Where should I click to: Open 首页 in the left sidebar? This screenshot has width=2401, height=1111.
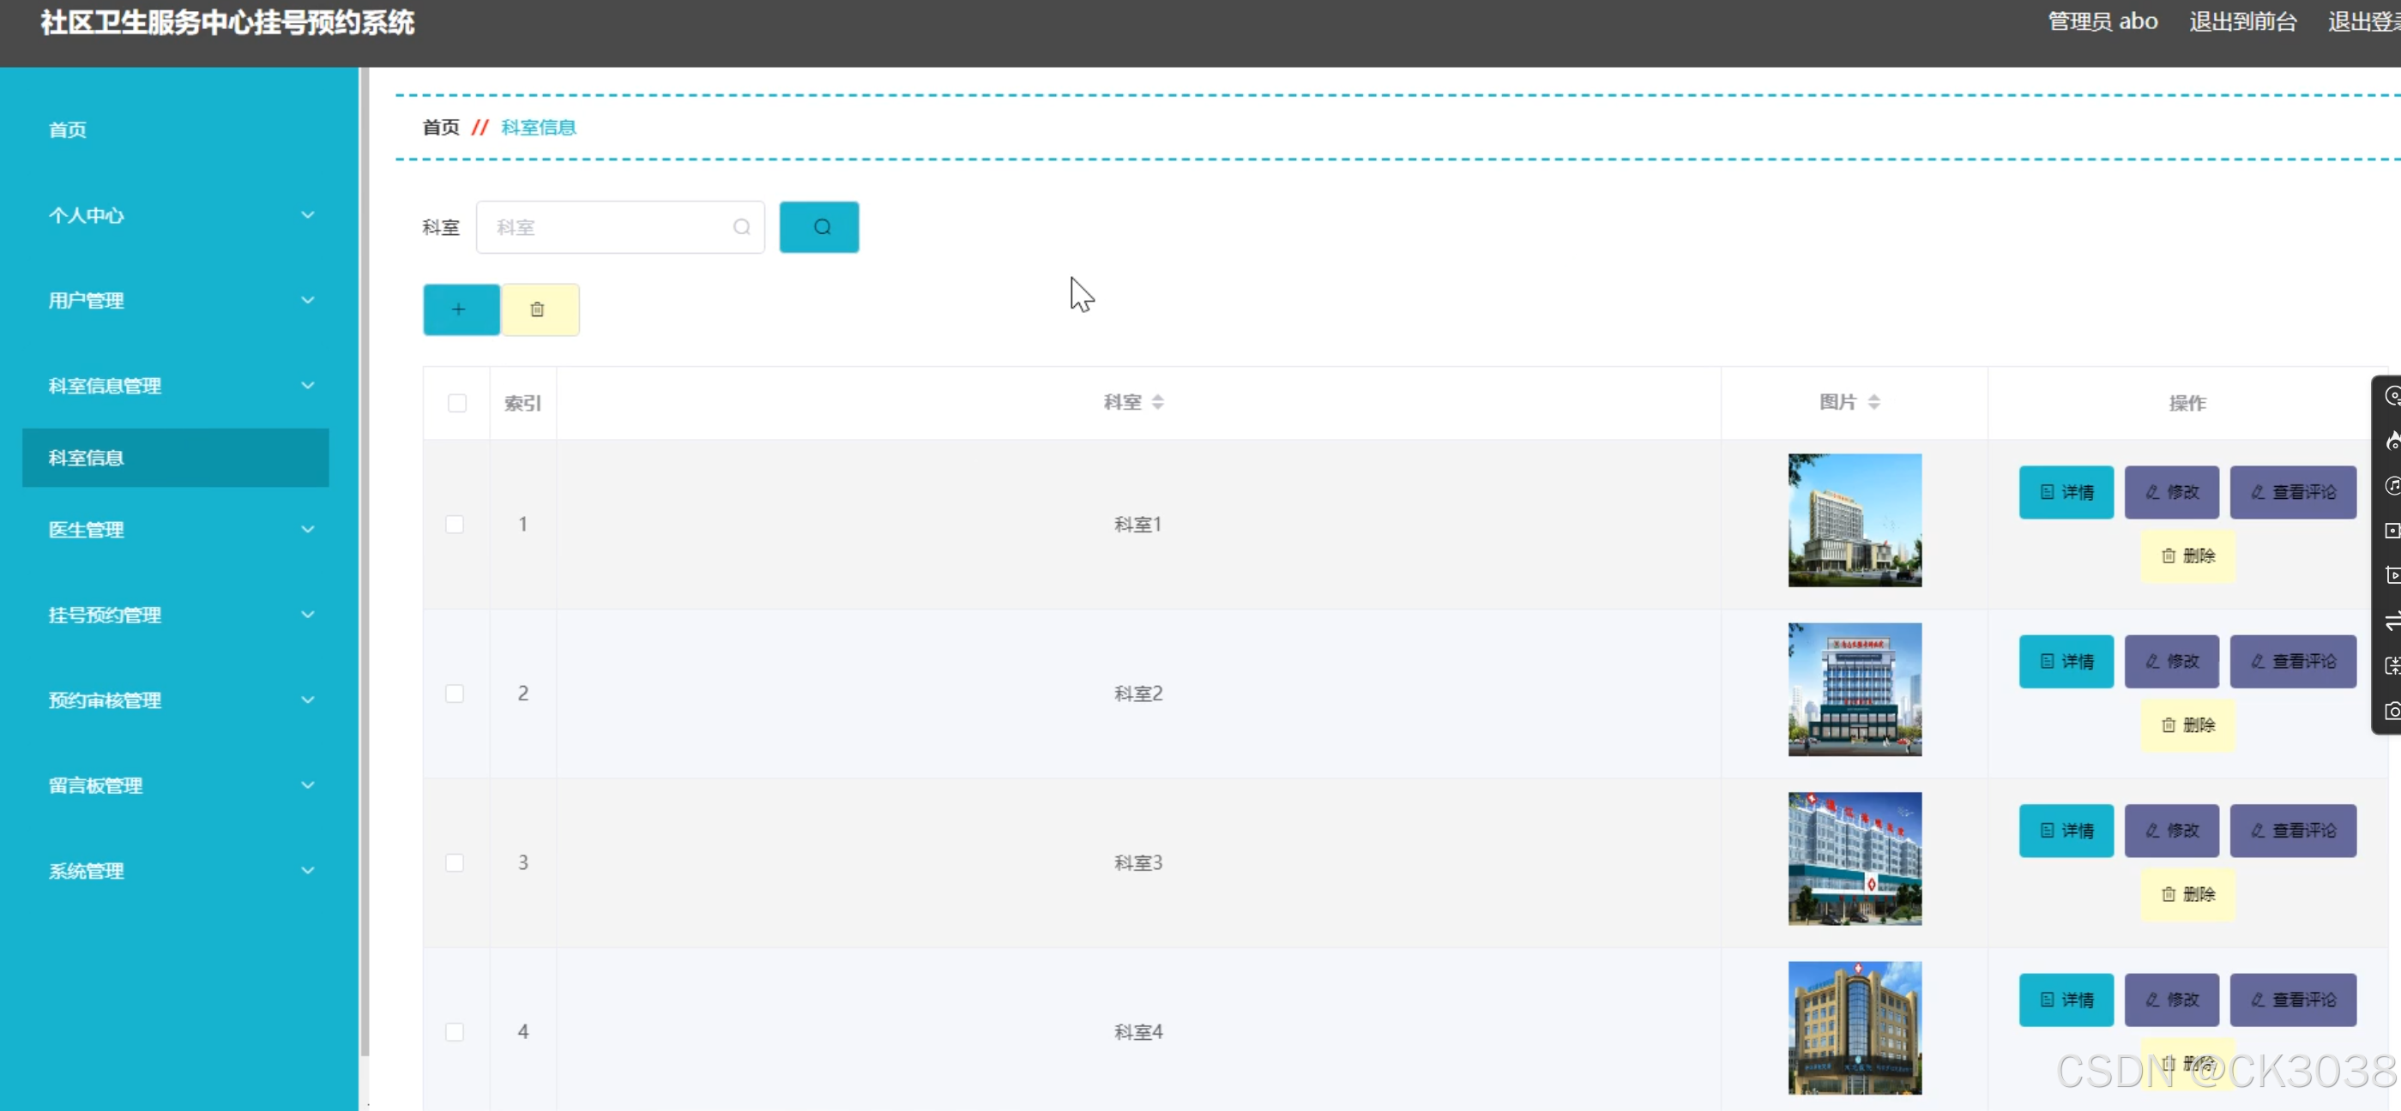pos(68,130)
